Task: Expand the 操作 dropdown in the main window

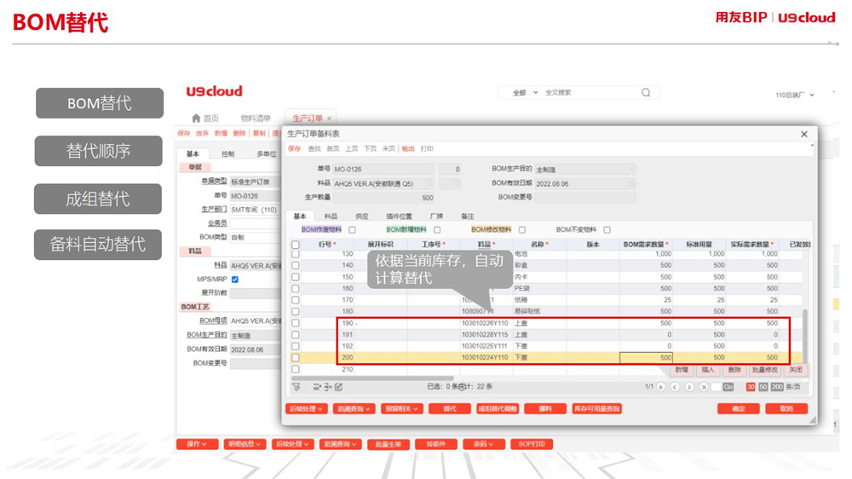Action: tap(197, 444)
